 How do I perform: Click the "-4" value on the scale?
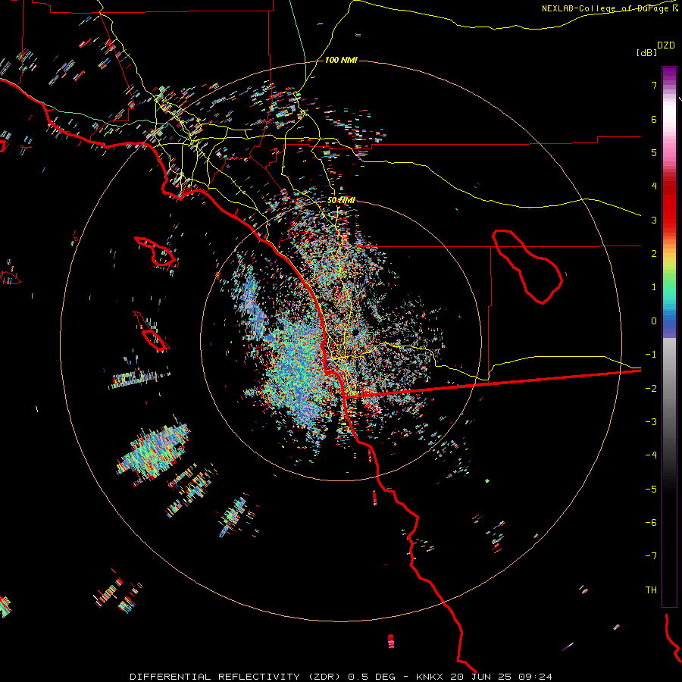651,455
